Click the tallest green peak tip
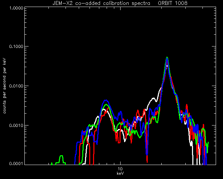The width and height of the screenshot is (223, 179). [167, 57]
